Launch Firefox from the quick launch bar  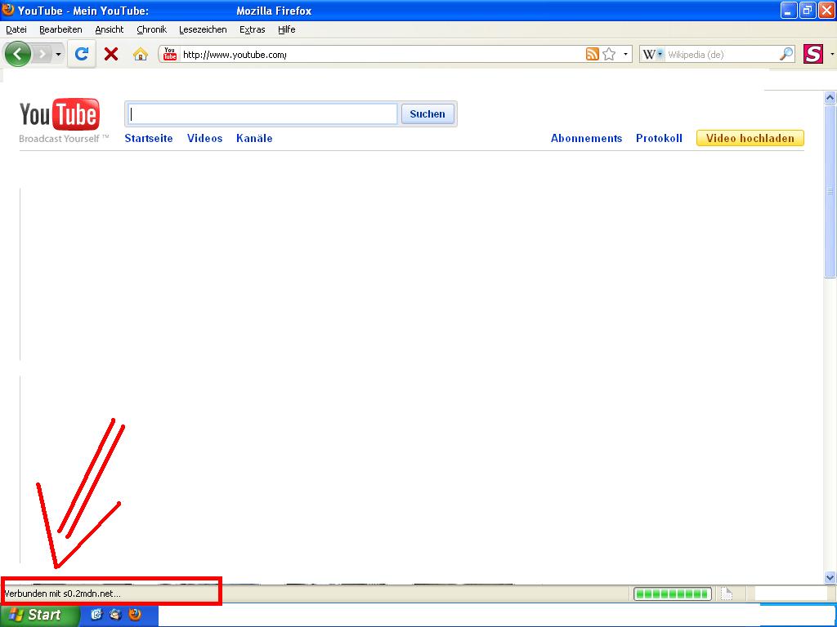[135, 615]
